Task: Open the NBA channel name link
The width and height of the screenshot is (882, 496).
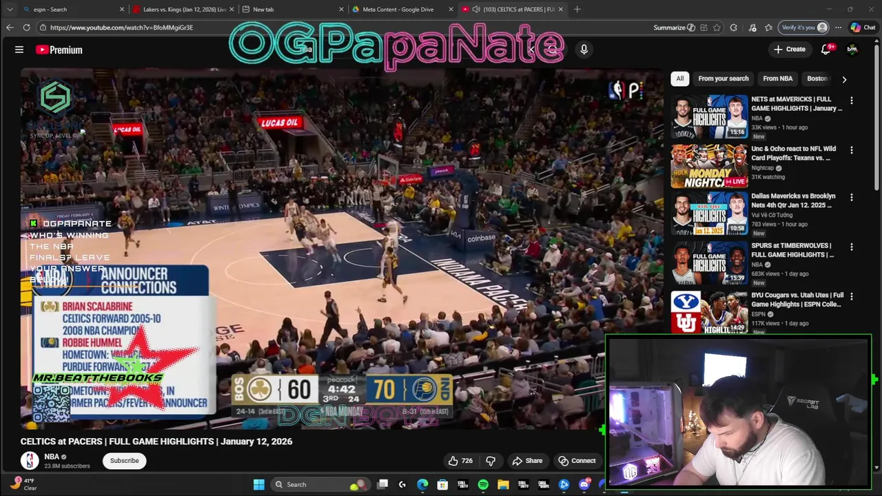Action: coord(52,456)
